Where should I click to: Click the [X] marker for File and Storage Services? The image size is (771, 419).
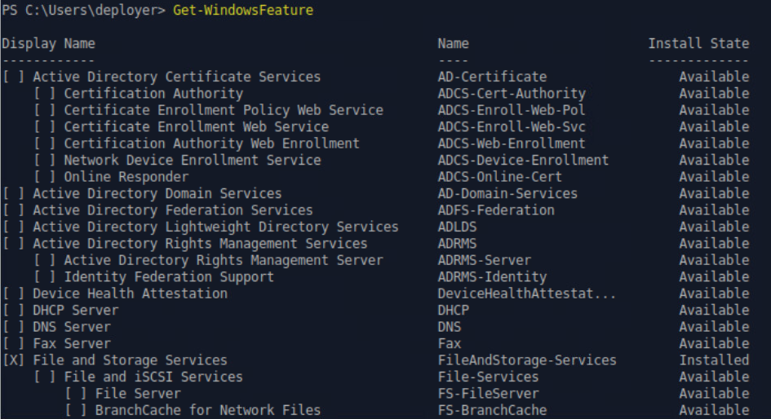(14, 360)
